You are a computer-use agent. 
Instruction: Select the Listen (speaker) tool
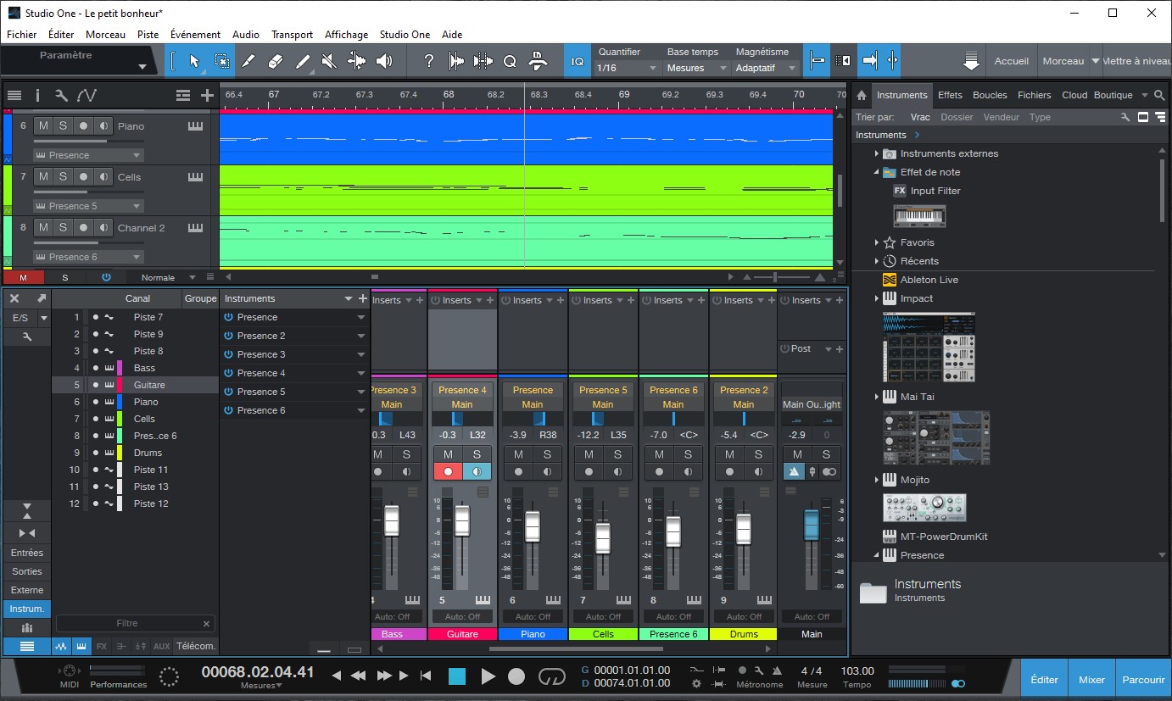coord(383,61)
